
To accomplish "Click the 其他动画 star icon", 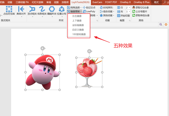I will [x=101, y=15].
